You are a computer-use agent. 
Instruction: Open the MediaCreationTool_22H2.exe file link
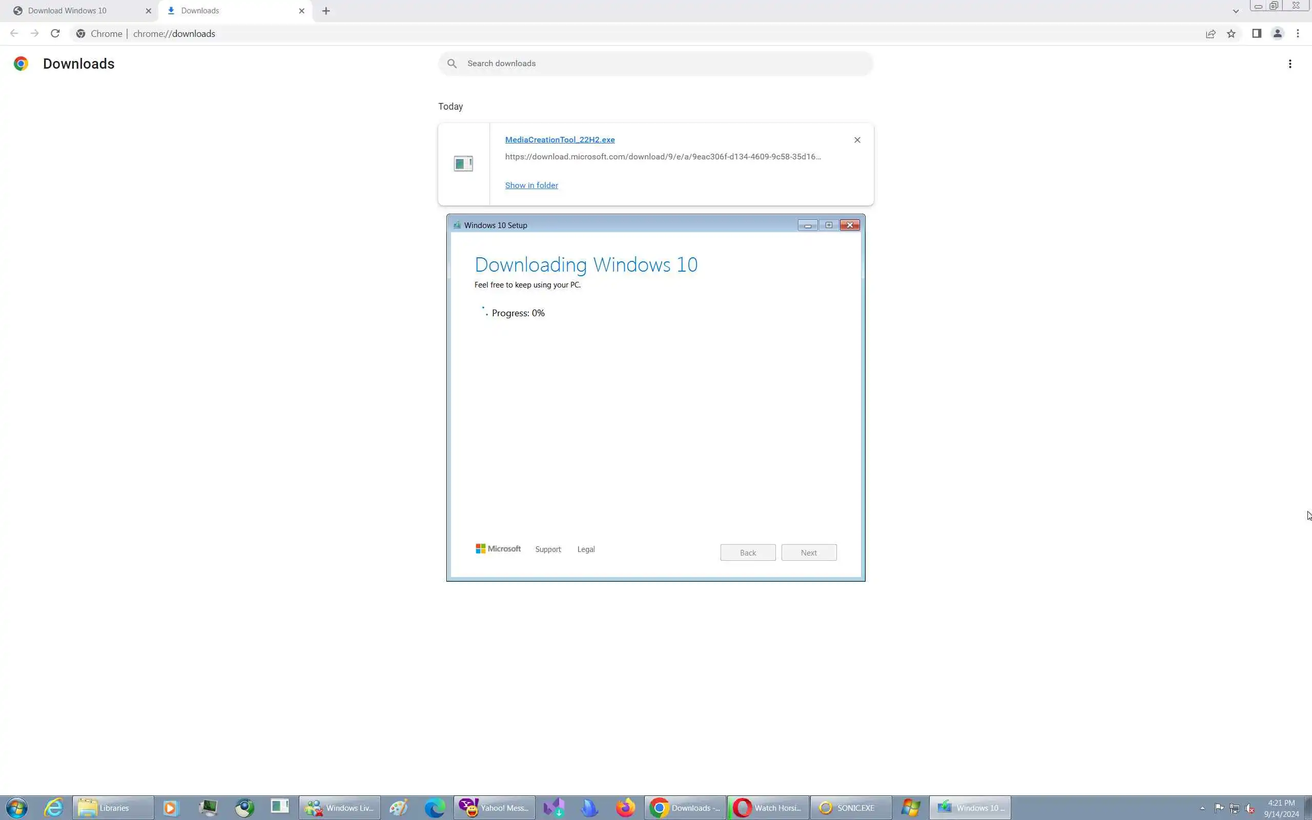(x=560, y=140)
